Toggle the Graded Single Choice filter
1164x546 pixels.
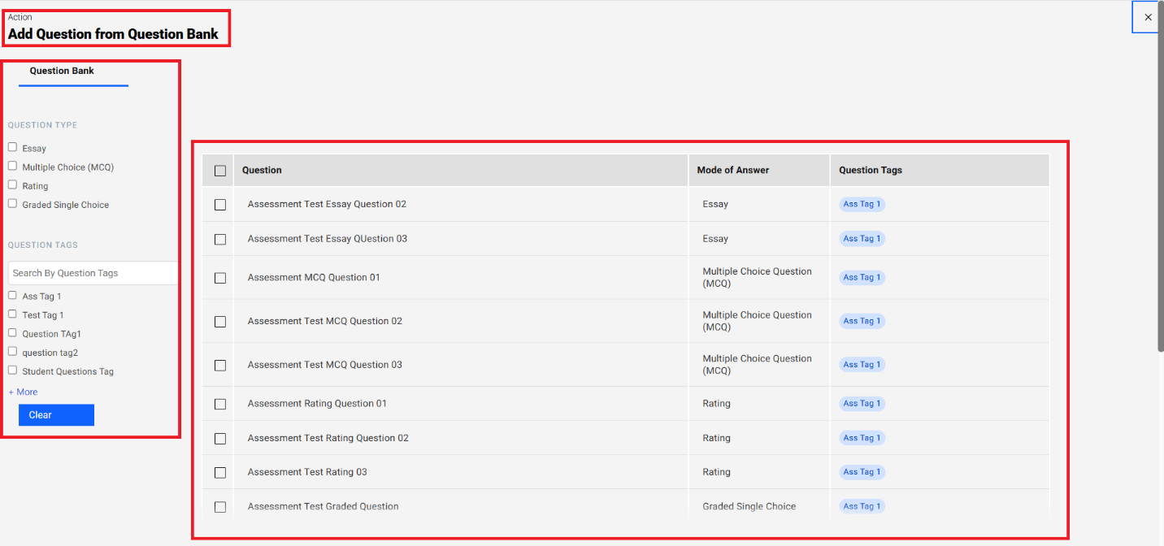12,203
